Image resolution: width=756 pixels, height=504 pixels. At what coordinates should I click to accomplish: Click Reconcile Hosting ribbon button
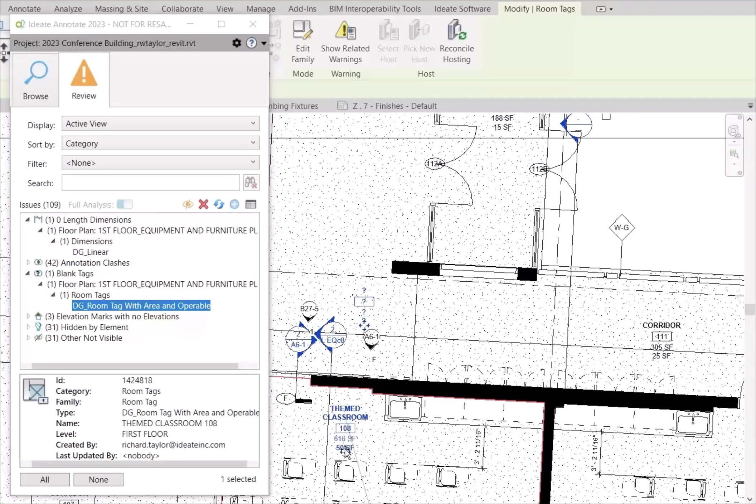[457, 42]
